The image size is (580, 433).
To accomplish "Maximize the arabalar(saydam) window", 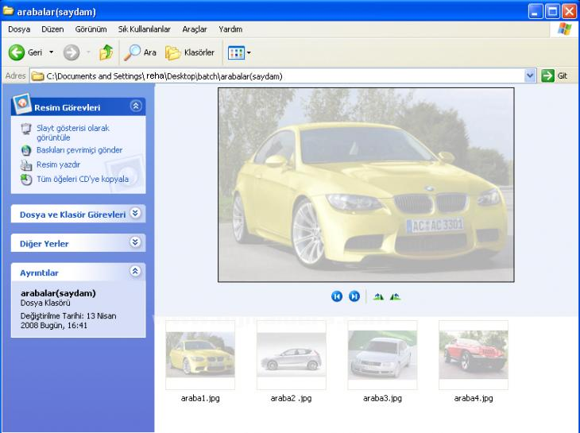I will click(552, 11).
